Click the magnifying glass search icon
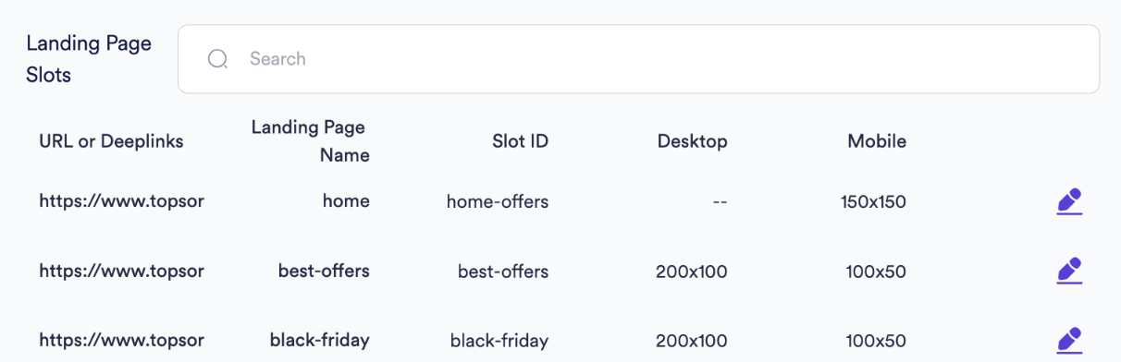The height and width of the screenshot is (362, 1121). tap(218, 59)
